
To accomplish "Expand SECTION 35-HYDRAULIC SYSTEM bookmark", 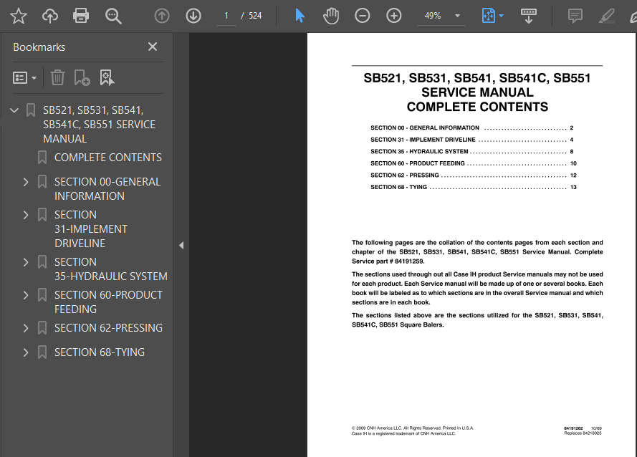I will 26,262.
